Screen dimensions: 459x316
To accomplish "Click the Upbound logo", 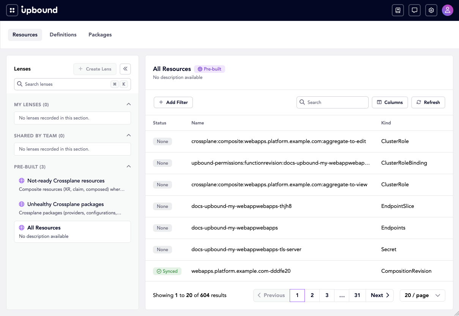I will (x=39, y=10).
